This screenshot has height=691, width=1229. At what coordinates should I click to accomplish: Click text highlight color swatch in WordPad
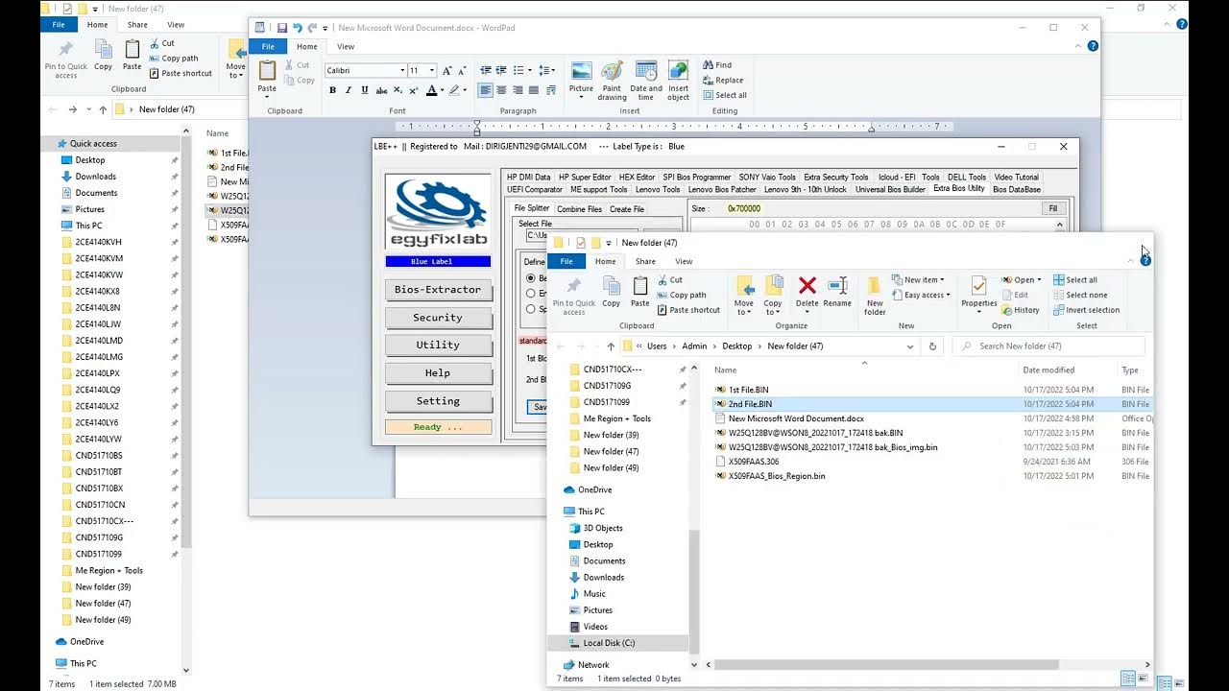click(x=454, y=90)
